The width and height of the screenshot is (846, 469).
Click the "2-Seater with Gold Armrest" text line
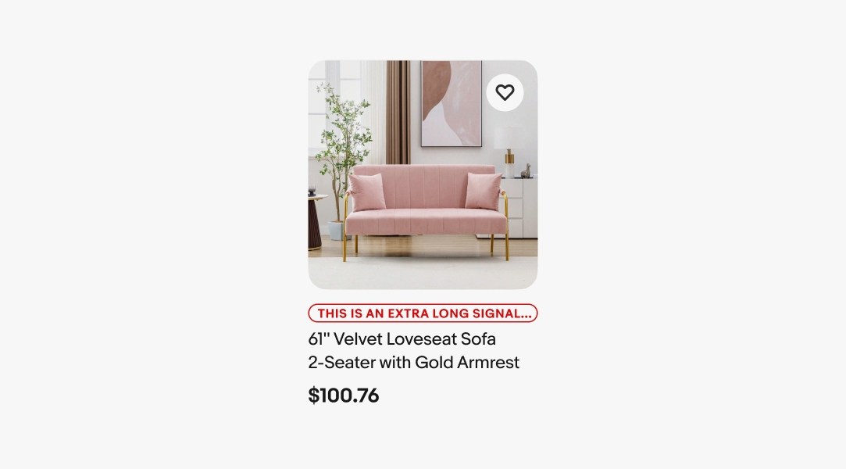[x=413, y=363]
